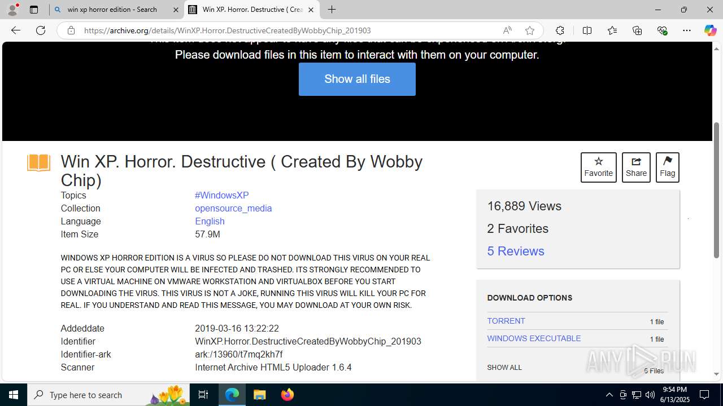Click scrollbar down arrow
Viewport: 723px width, 406px height.
click(717, 374)
